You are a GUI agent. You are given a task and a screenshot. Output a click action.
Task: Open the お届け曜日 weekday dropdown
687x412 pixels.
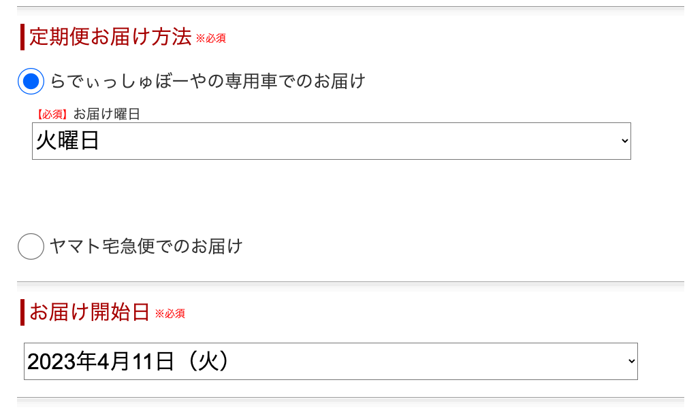pos(331,141)
